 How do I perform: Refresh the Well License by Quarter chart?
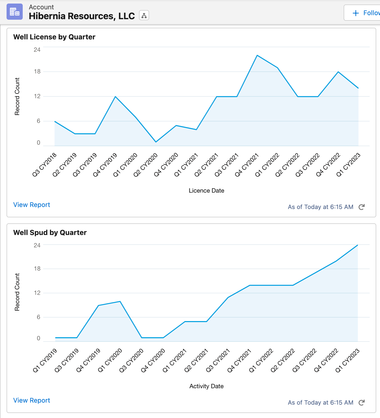pyautogui.click(x=362, y=207)
